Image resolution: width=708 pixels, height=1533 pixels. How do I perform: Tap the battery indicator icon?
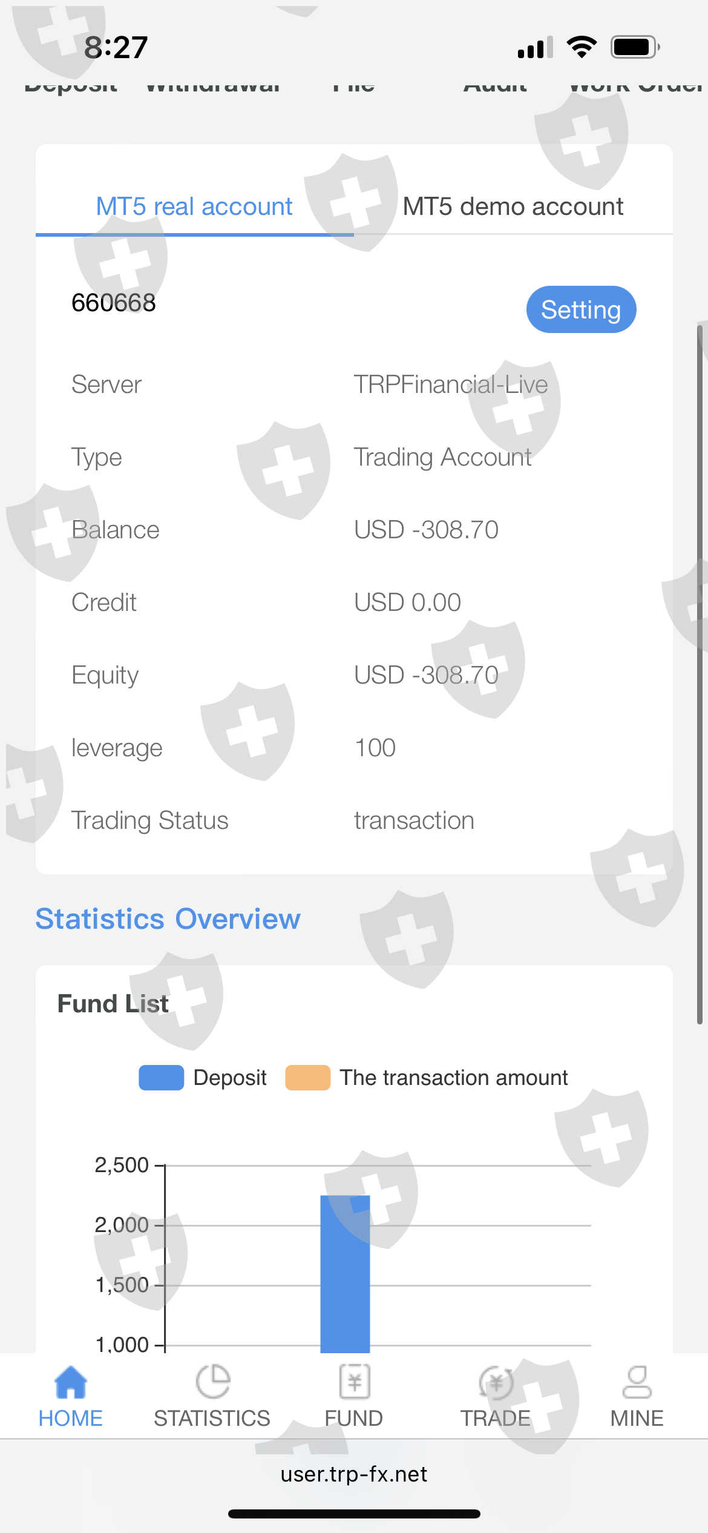[635, 47]
